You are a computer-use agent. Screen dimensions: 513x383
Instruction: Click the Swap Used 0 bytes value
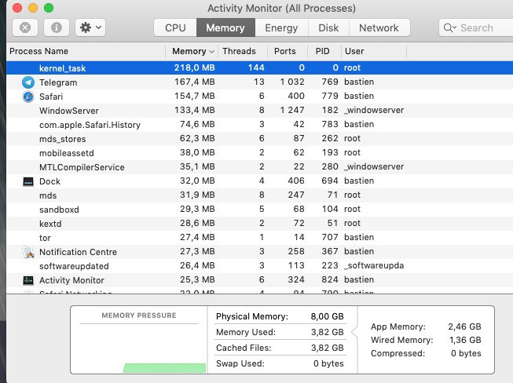click(x=328, y=363)
